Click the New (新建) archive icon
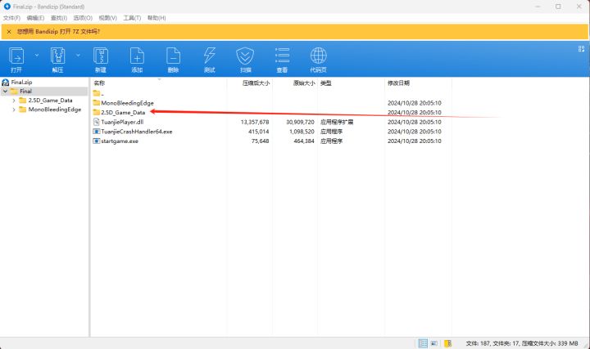The image size is (590, 349). pyautogui.click(x=100, y=59)
